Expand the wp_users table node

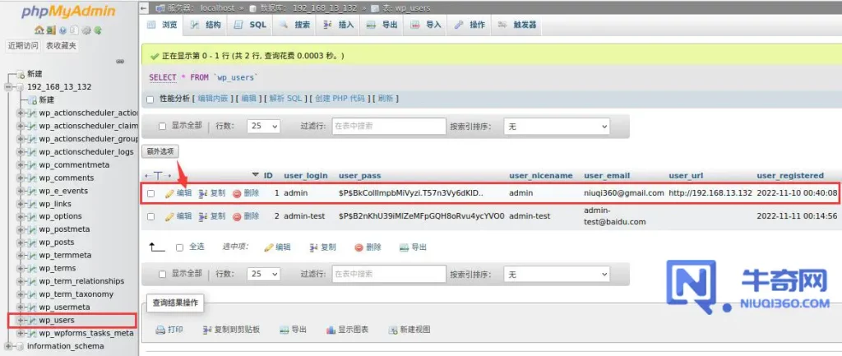[20, 320]
